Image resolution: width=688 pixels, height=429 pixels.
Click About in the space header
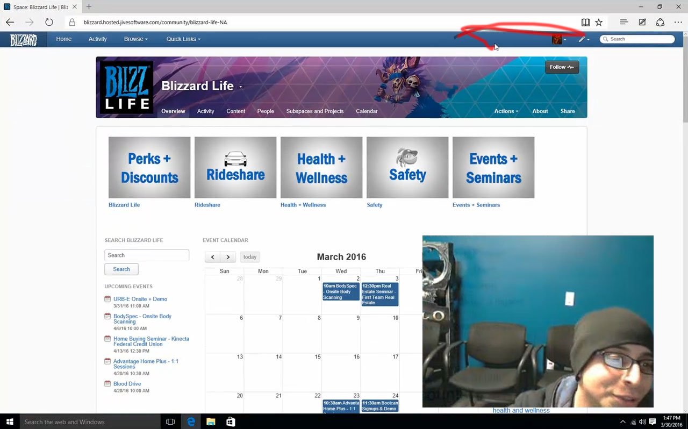tap(540, 111)
